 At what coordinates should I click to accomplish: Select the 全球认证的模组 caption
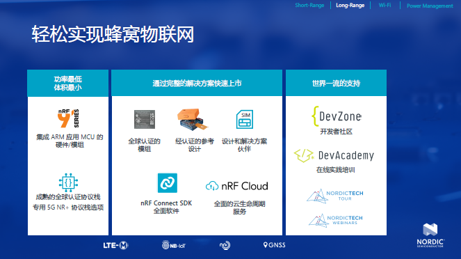tap(145, 145)
